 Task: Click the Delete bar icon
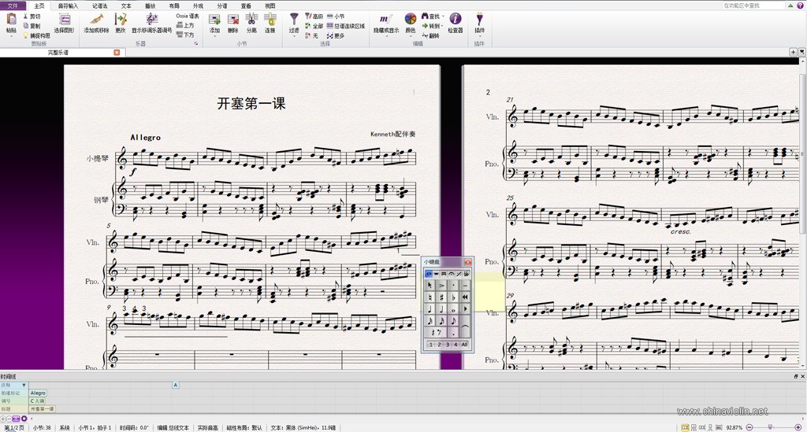[x=232, y=20]
